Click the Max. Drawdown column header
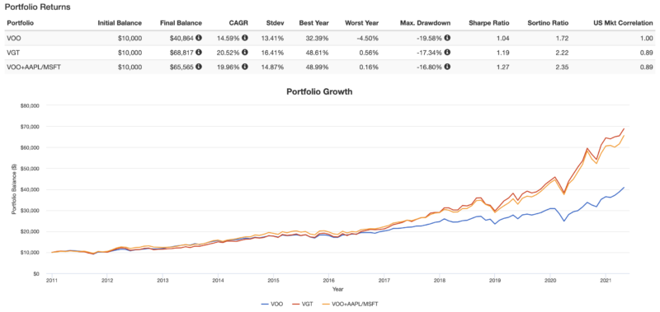Viewport: 660px width, 312px height. click(x=425, y=23)
